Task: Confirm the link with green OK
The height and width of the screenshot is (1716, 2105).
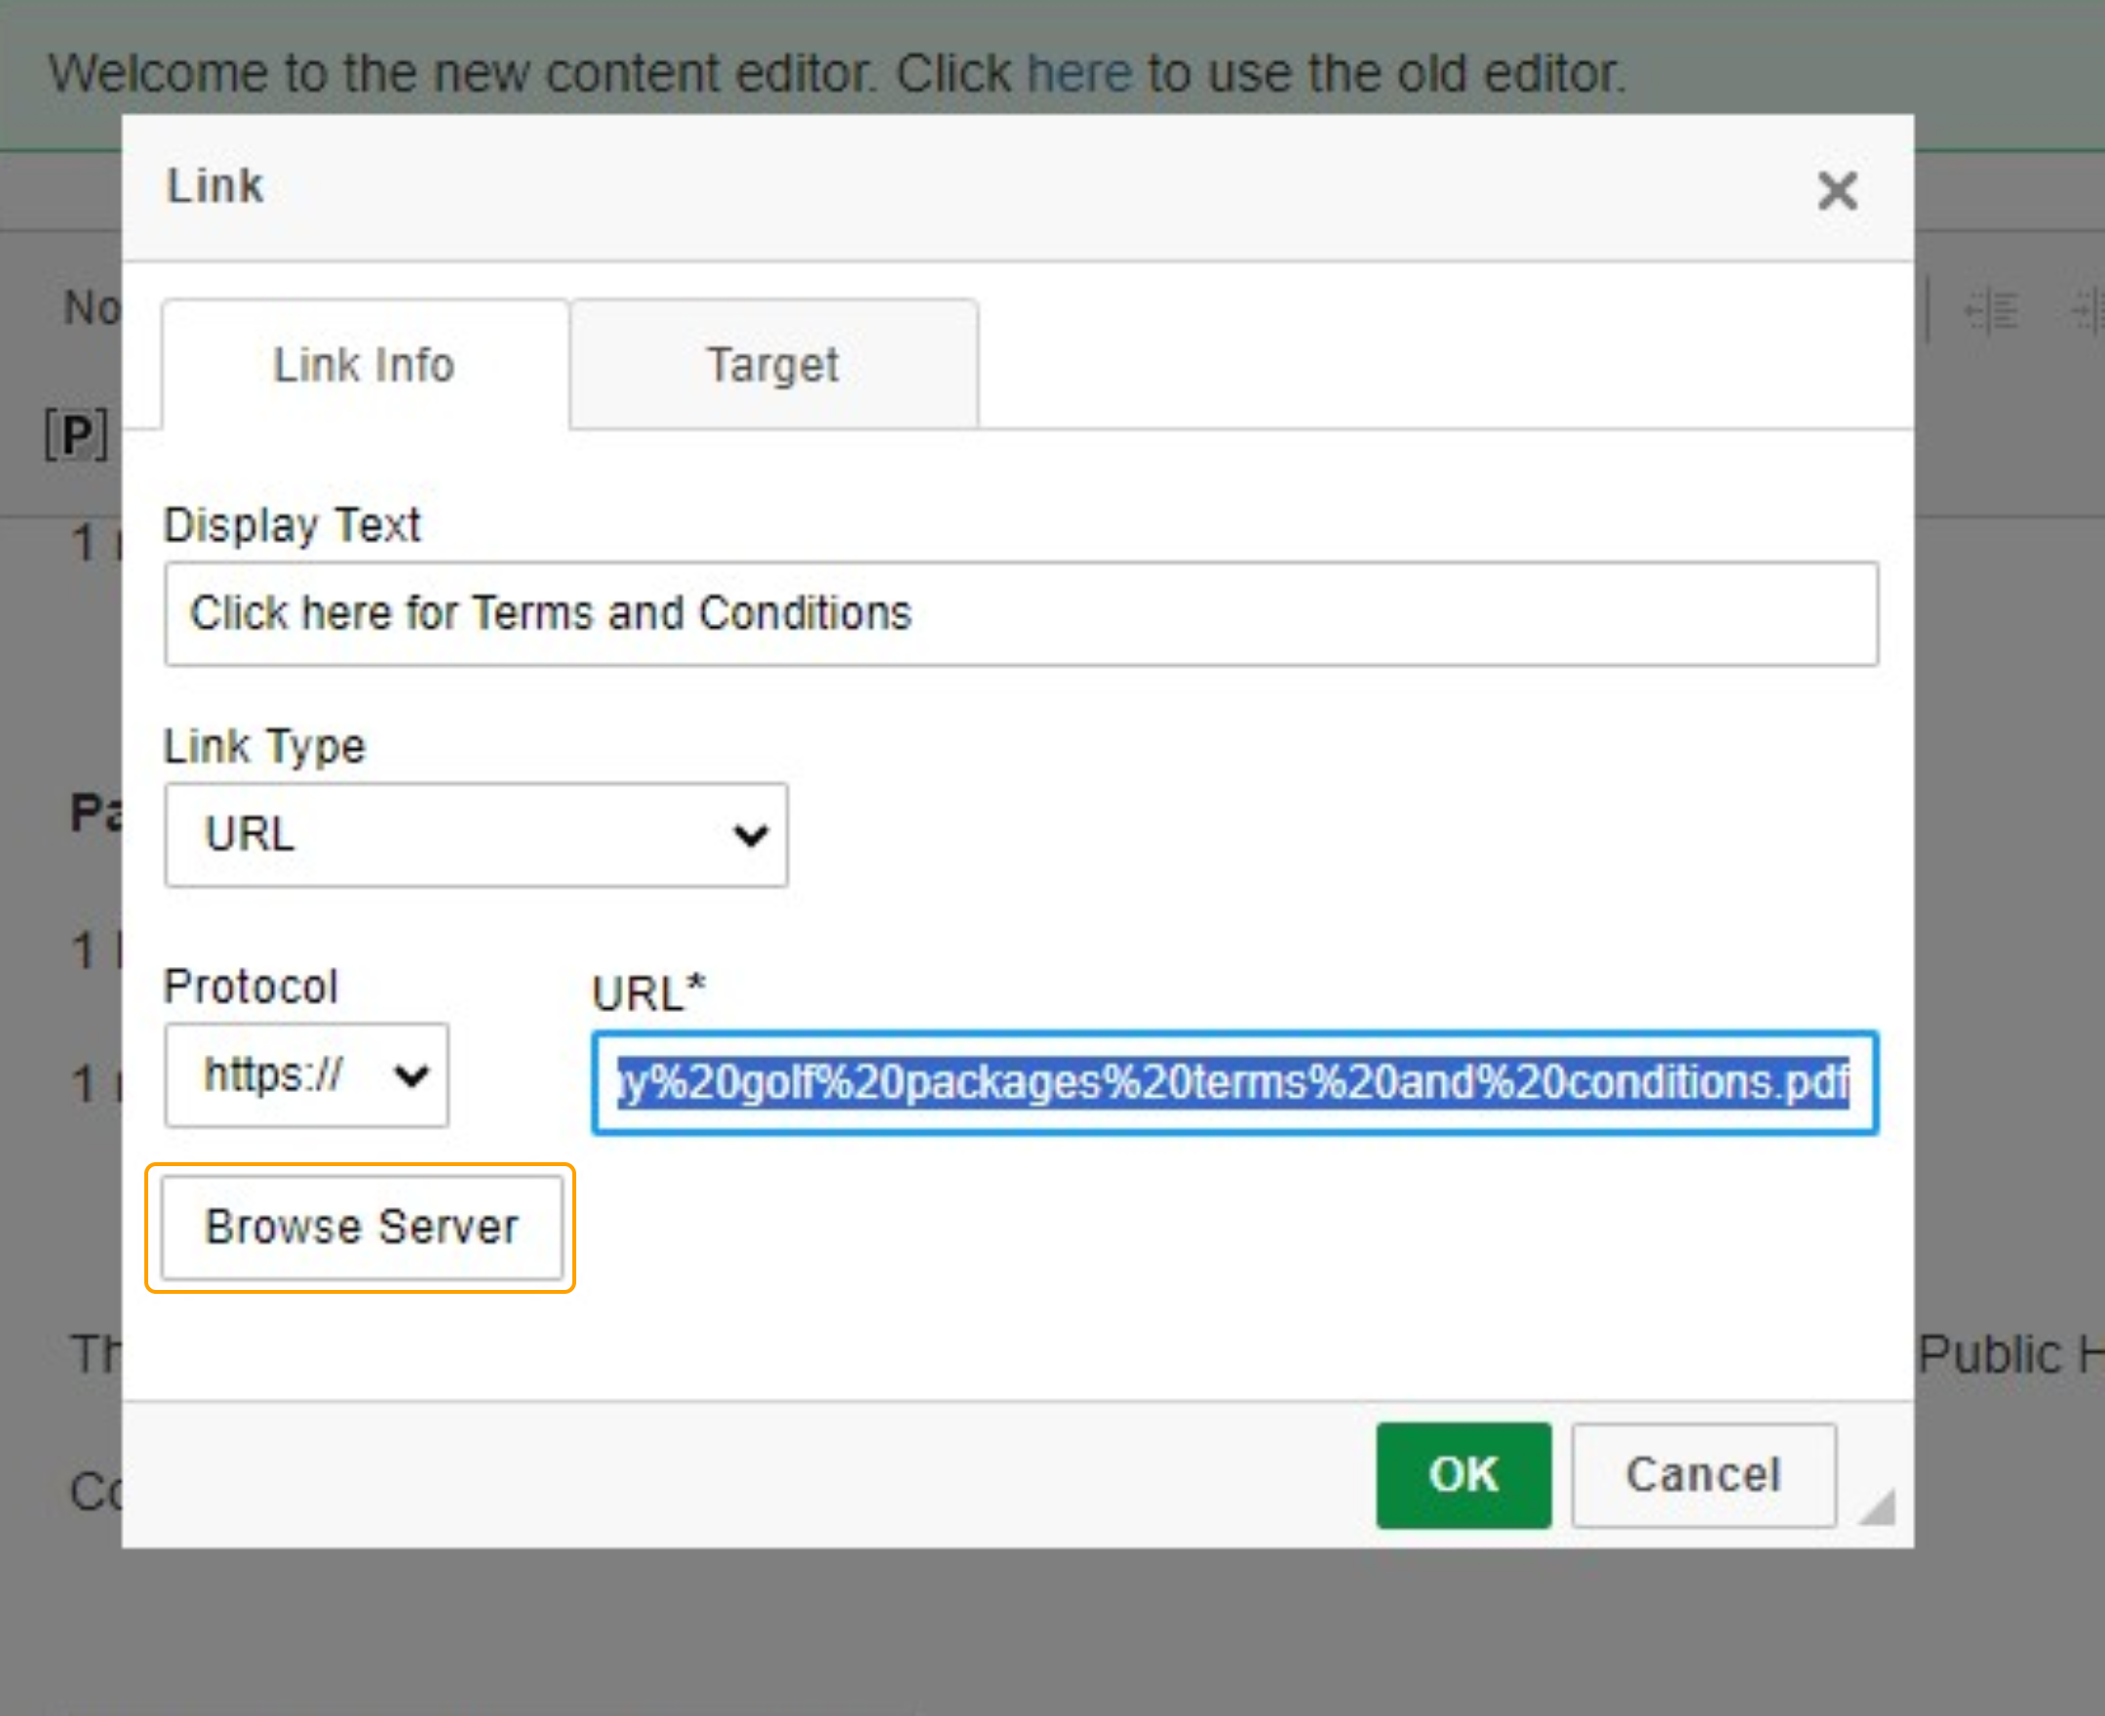Action: tap(1462, 1475)
